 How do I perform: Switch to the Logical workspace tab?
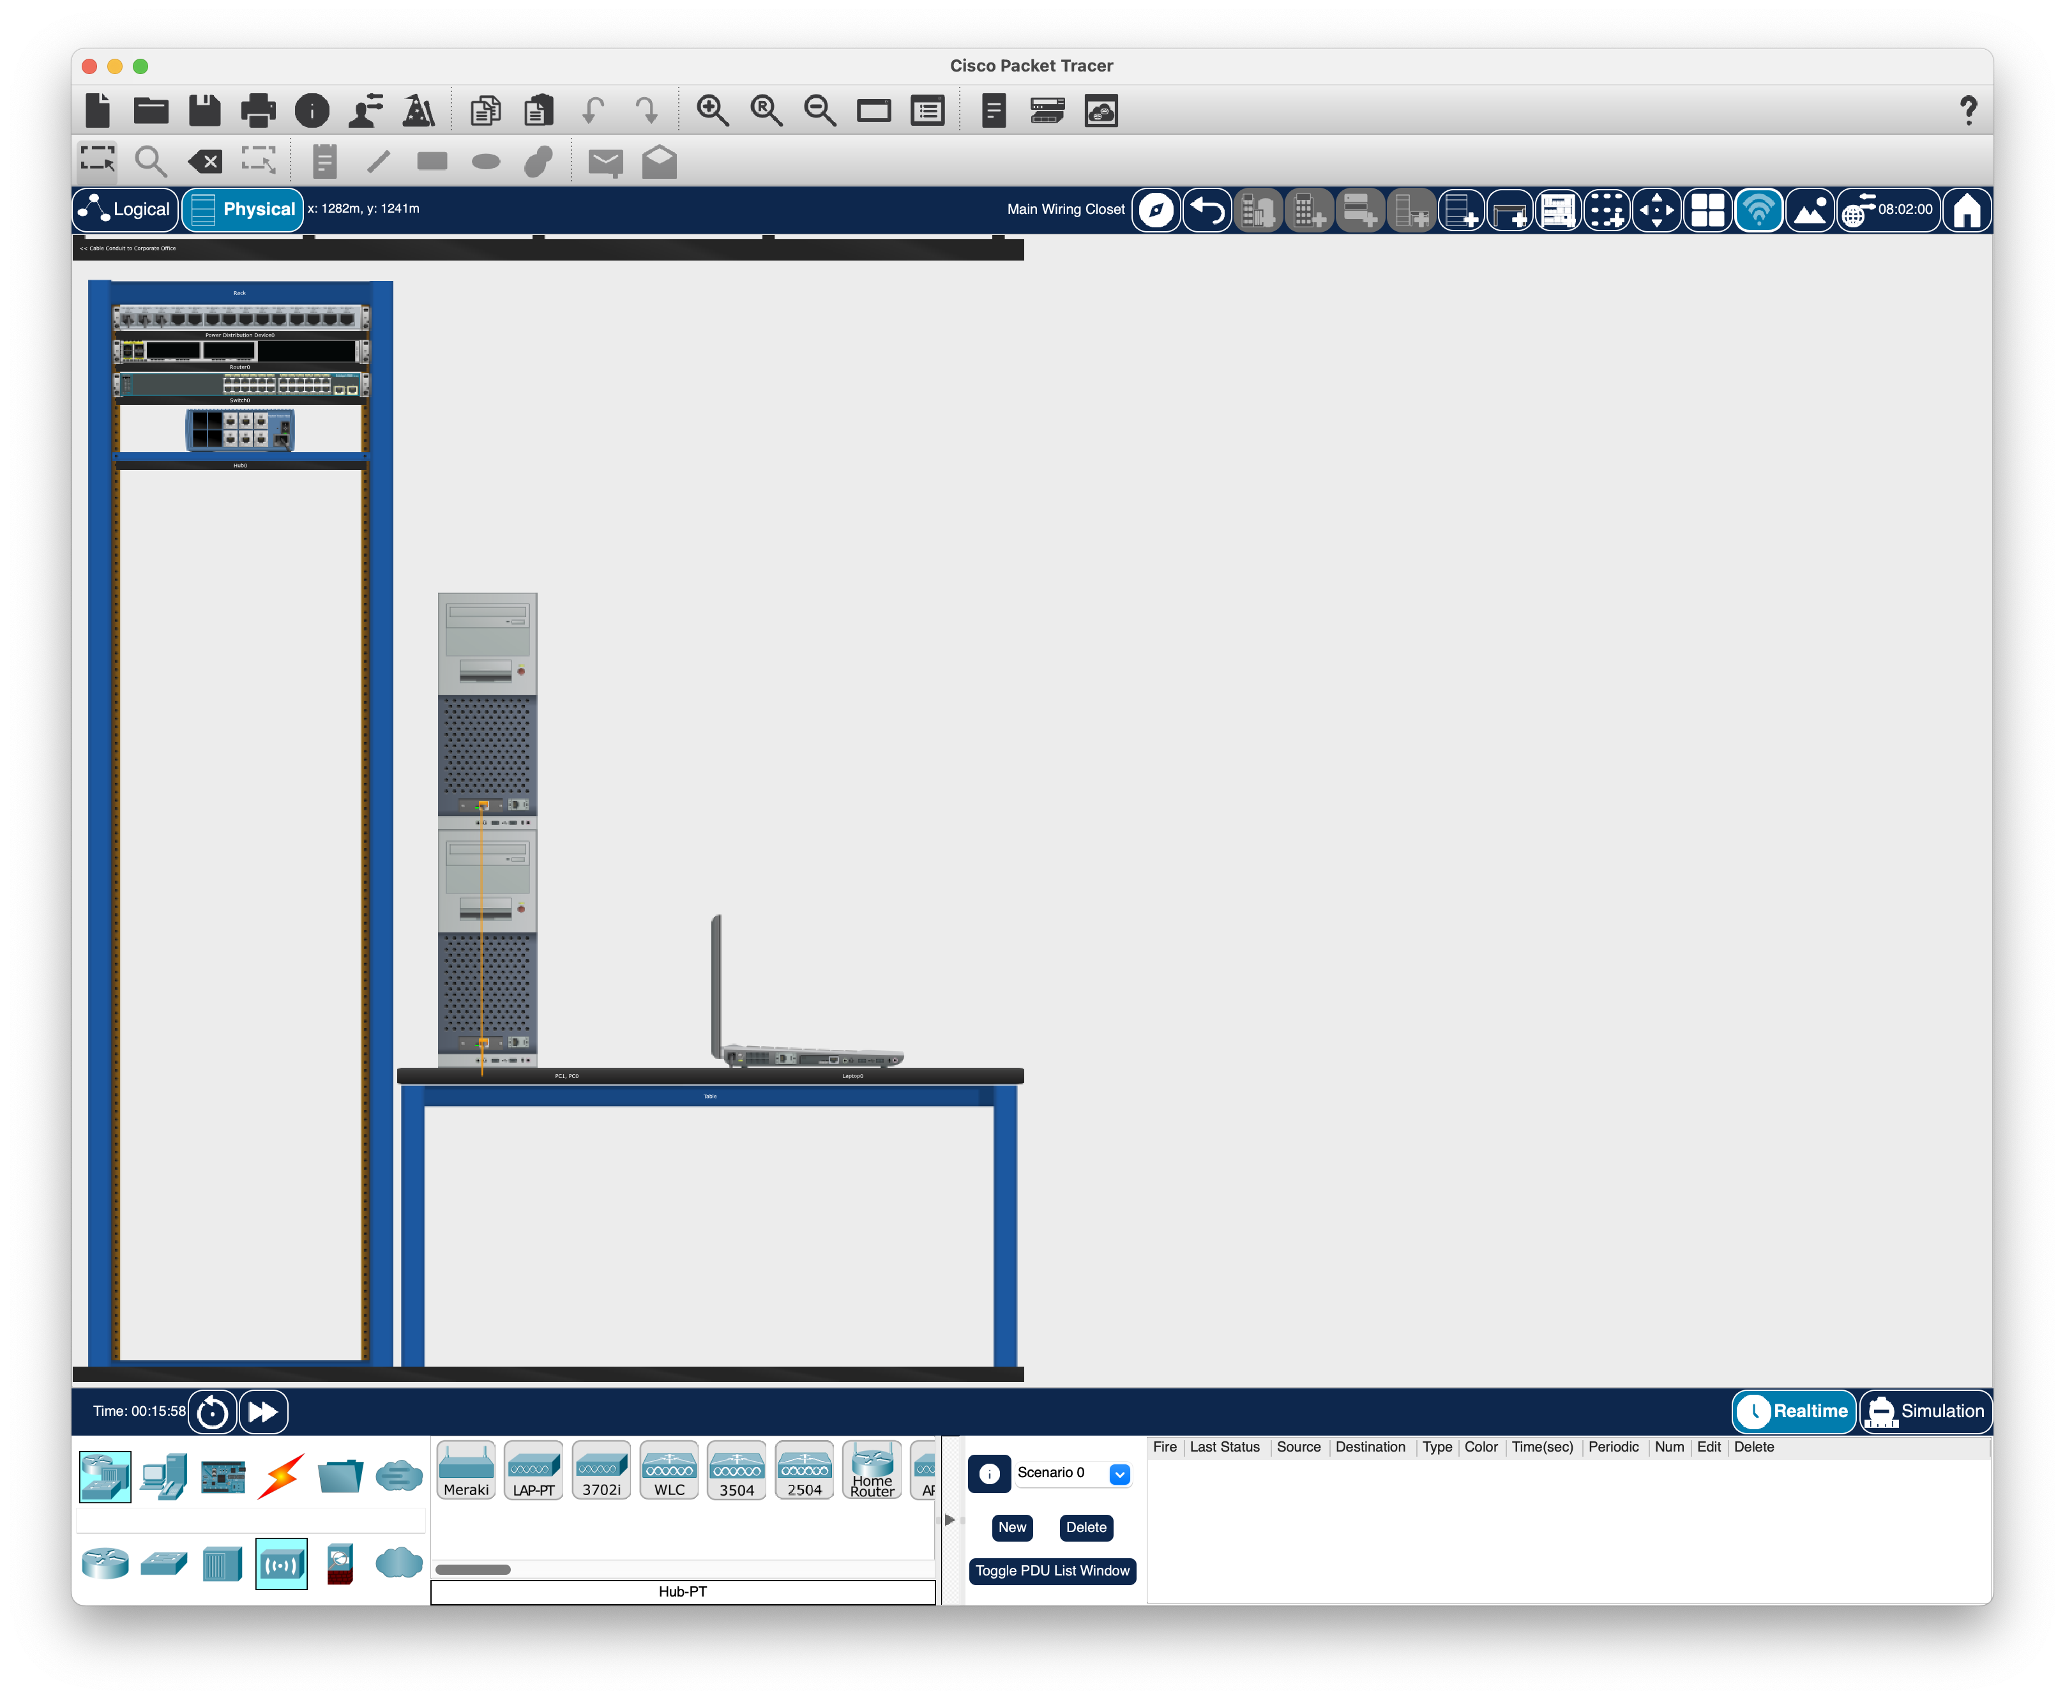125,209
